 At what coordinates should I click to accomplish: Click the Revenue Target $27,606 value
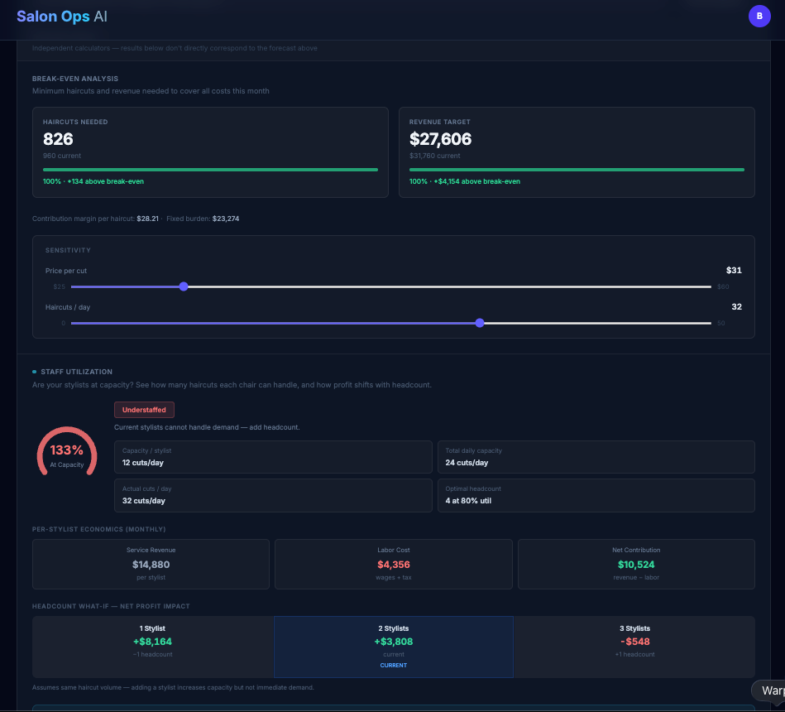coord(441,139)
